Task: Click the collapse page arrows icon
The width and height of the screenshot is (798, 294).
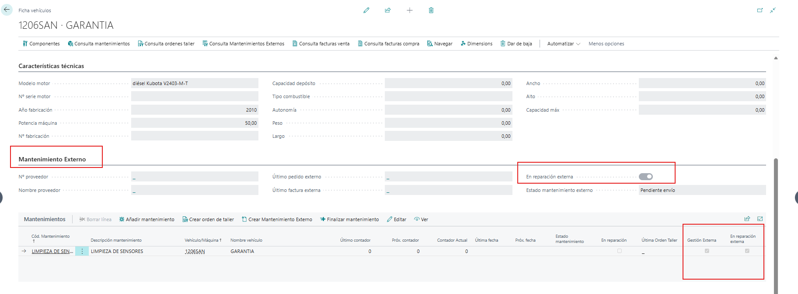Action: [773, 10]
